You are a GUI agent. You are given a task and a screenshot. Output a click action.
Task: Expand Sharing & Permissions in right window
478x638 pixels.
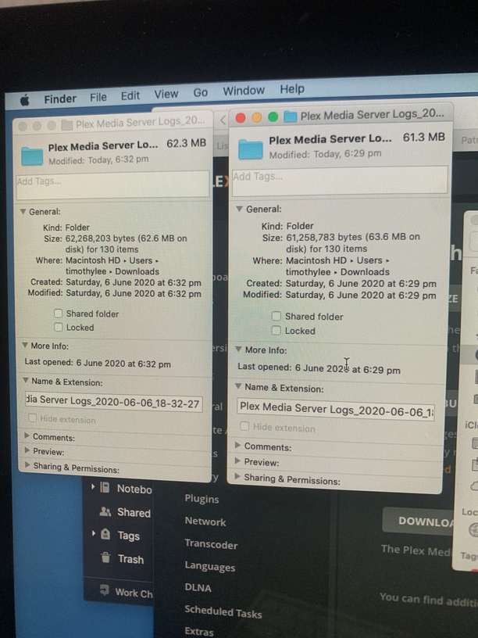pyautogui.click(x=237, y=476)
